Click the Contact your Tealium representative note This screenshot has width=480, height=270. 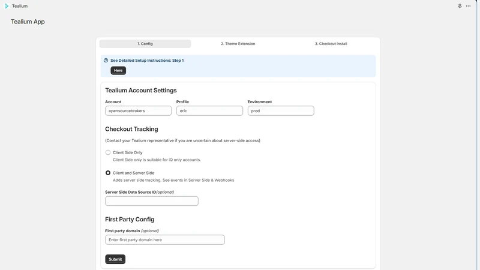pyautogui.click(x=182, y=140)
